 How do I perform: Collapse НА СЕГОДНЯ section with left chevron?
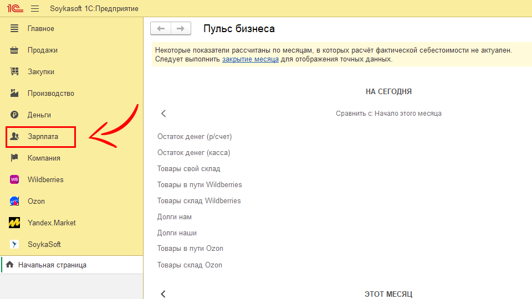pos(163,114)
